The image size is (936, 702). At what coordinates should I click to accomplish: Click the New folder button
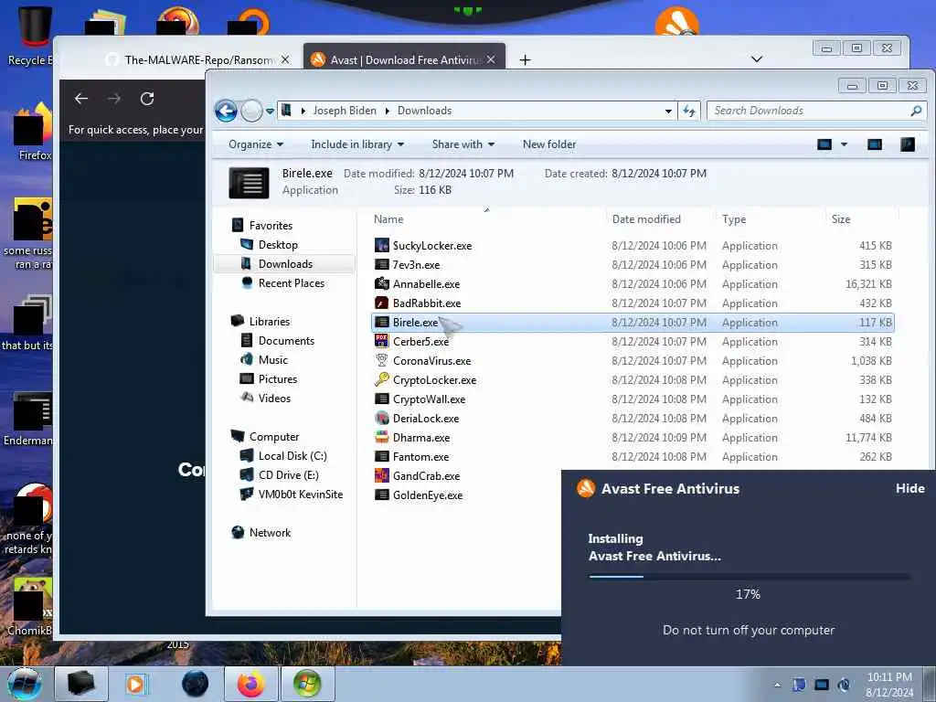pos(549,144)
